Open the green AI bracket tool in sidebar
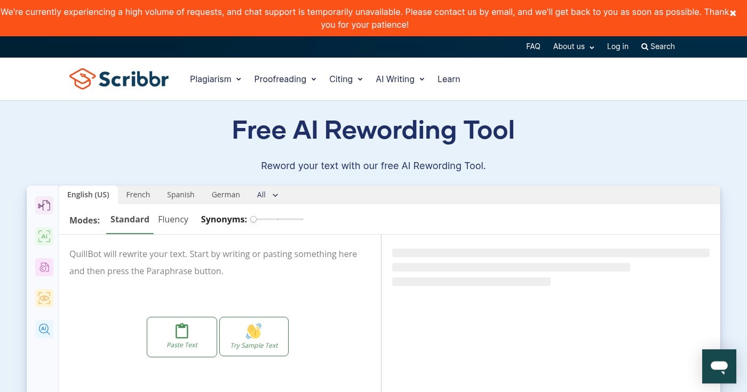The height and width of the screenshot is (392, 747). click(x=44, y=236)
